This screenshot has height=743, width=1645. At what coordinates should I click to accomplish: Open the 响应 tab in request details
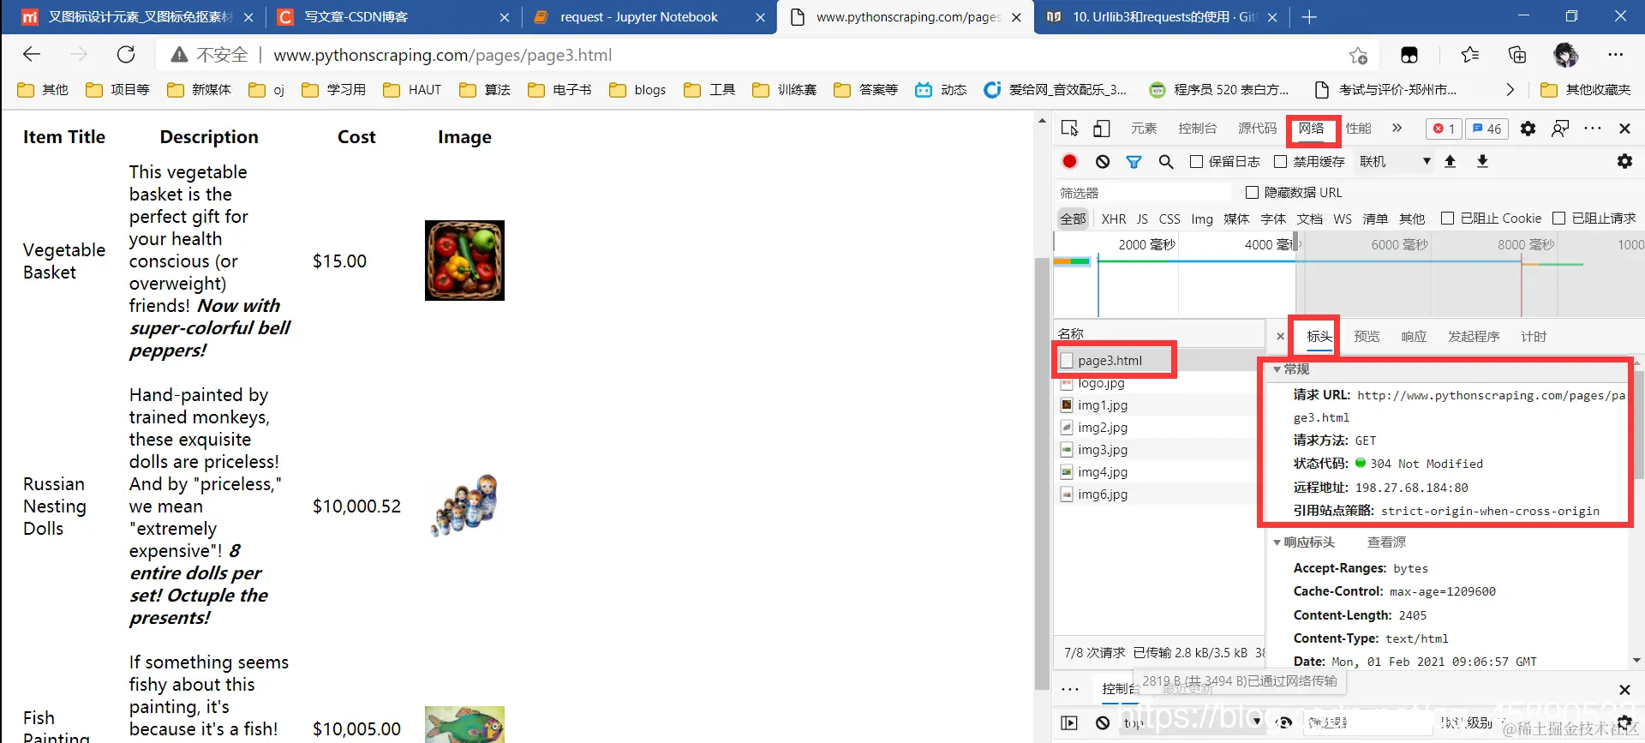pos(1414,337)
